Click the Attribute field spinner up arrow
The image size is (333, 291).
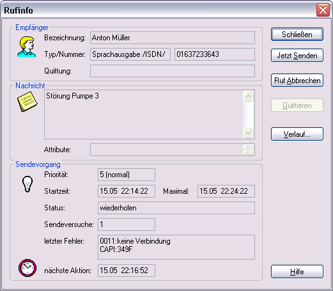(248, 147)
